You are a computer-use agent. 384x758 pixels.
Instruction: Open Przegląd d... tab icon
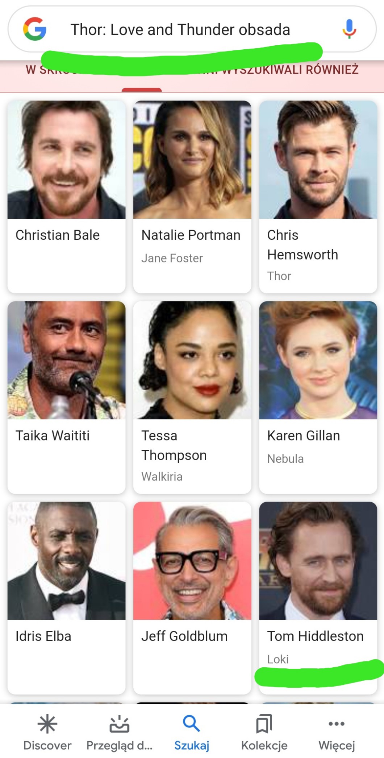click(x=119, y=724)
